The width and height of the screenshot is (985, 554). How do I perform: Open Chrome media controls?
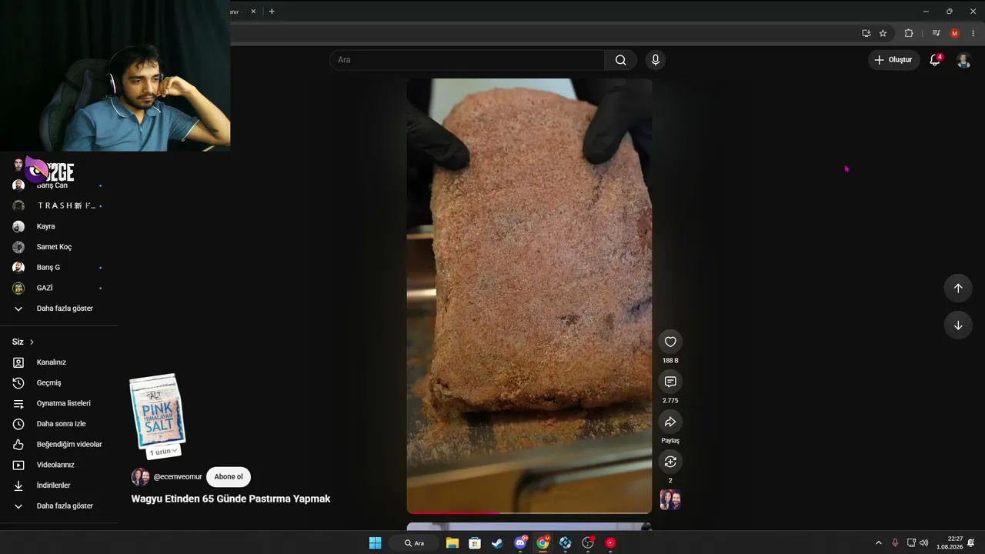point(936,33)
